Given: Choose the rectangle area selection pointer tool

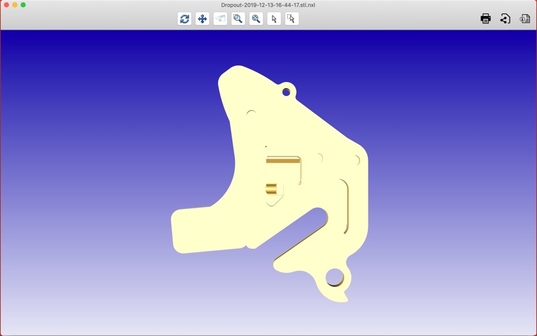Looking at the screenshot, I should coord(292,19).
